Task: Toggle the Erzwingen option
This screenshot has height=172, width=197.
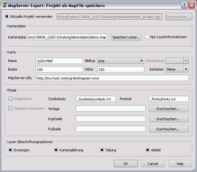Action: (10, 150)
